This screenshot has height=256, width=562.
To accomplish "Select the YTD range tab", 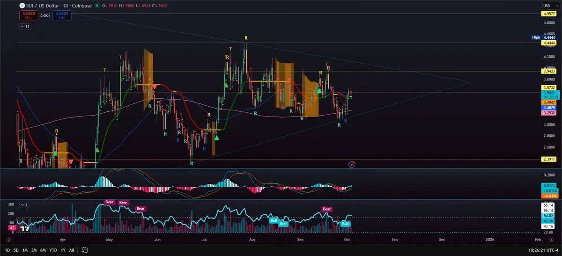I will click(x=54, y=250).
